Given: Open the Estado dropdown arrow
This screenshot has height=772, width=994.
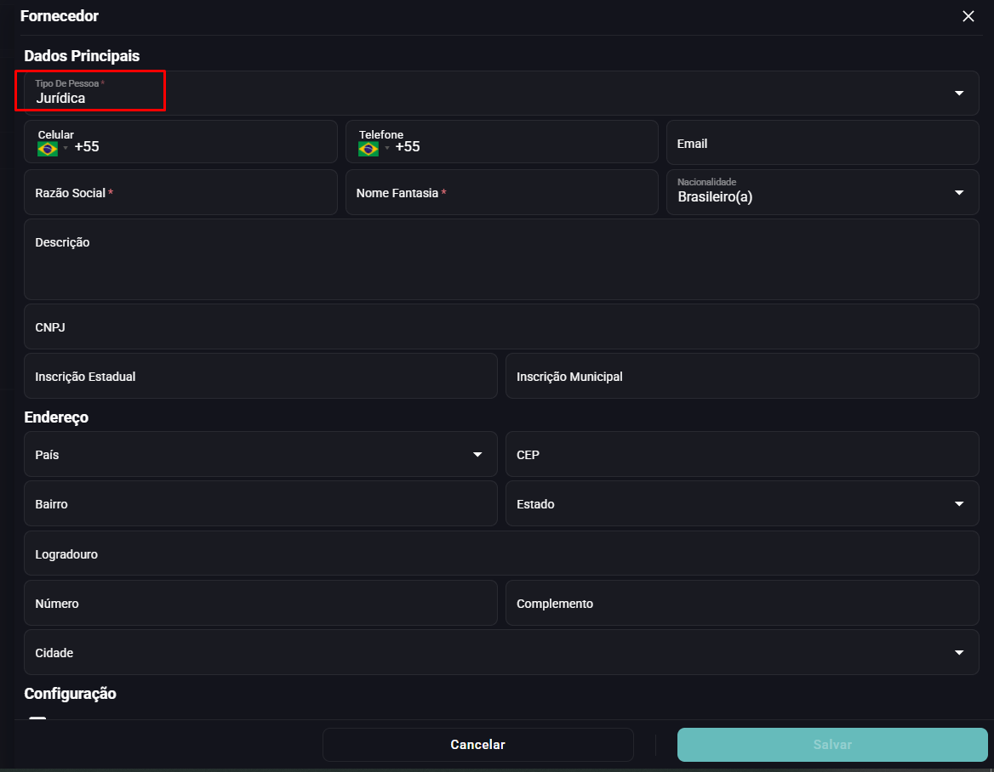Looking at the screenshot, I should 959,504.
